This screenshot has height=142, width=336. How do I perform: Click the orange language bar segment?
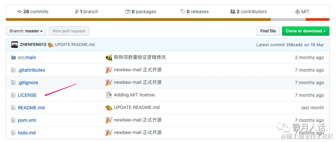pyautogui.click(x=138, y=19)
